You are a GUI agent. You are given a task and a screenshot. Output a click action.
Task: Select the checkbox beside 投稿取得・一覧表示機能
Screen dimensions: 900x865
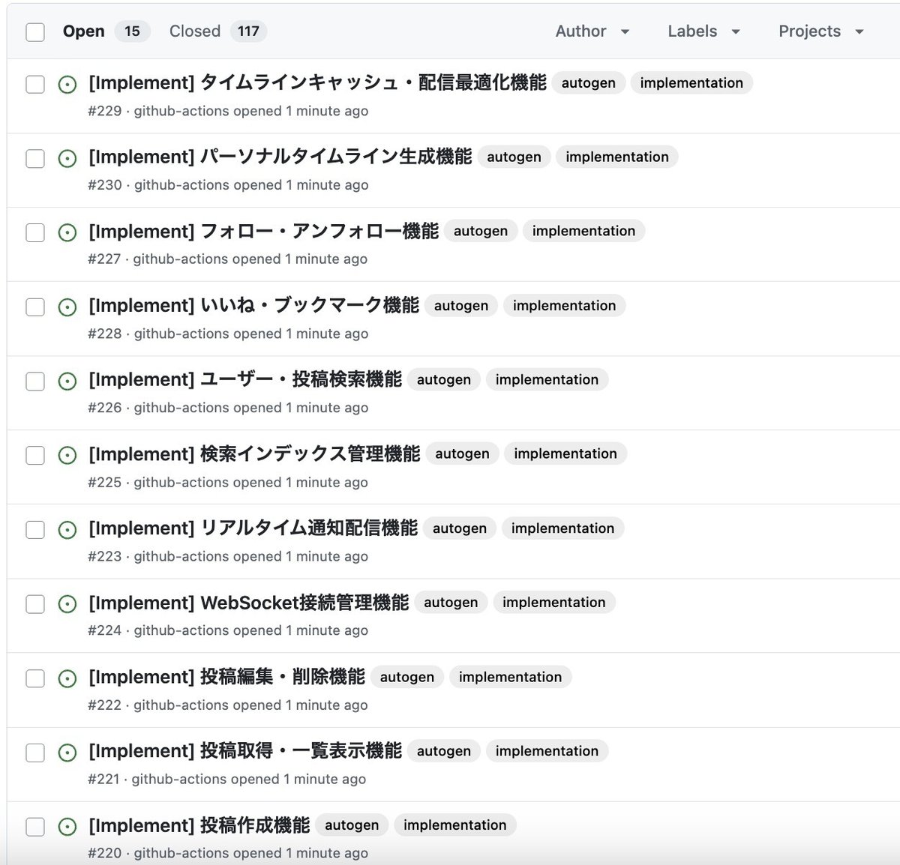35,751
